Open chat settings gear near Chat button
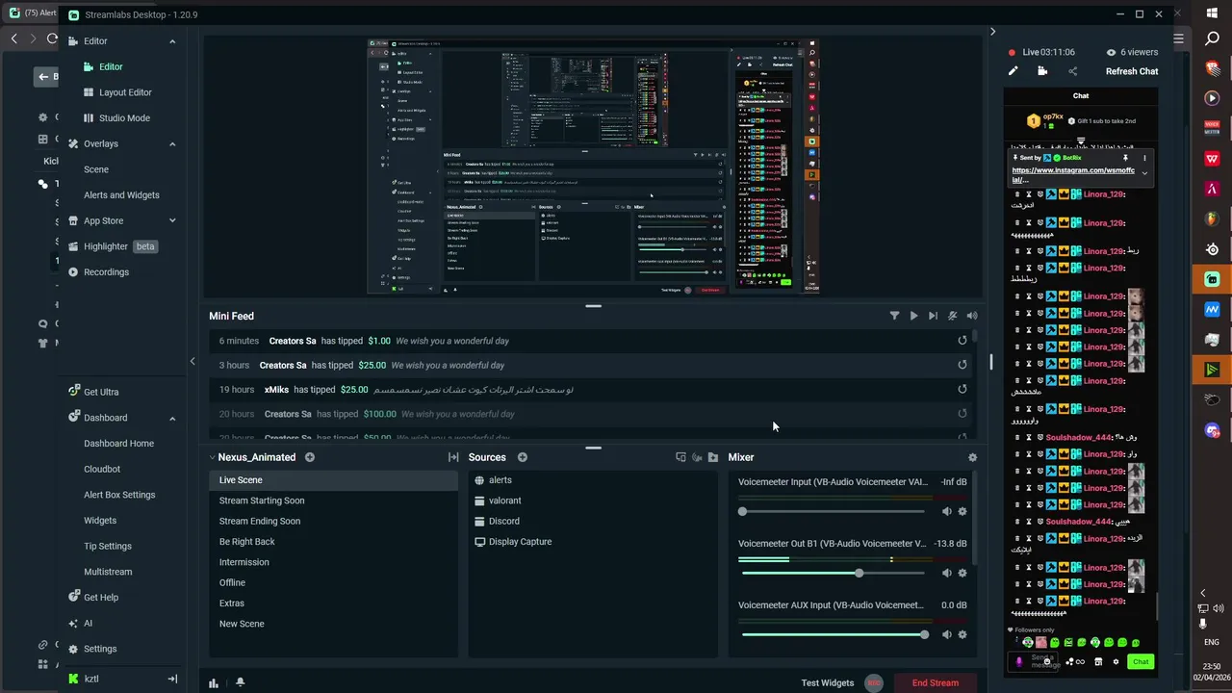Image resolution: width=1232 pixels, height=693 pixels. click(1116, 661)
